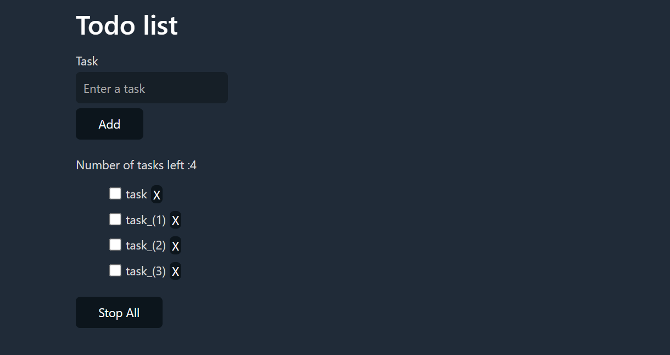This screenshot has width=670, height=355.
Task: Delete the "task" item with its X icon
Action: (157, 194)
